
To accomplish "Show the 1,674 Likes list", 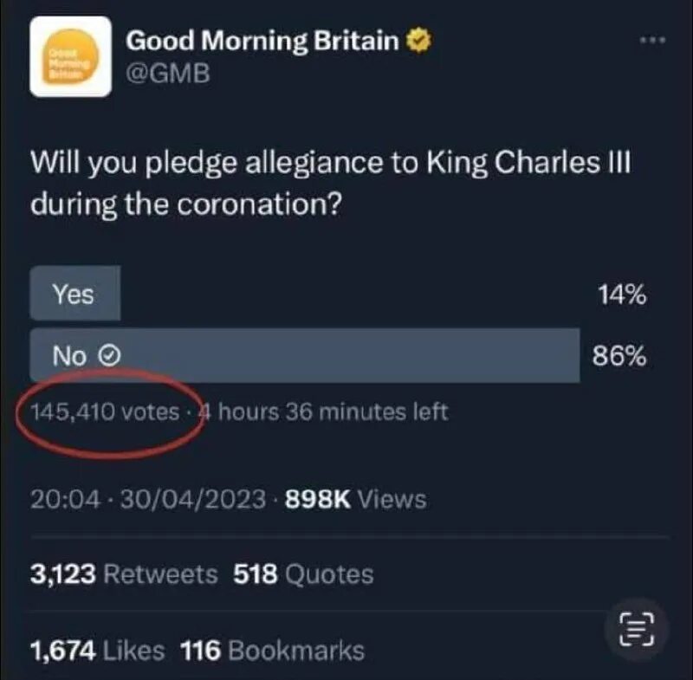I will 99,650.
